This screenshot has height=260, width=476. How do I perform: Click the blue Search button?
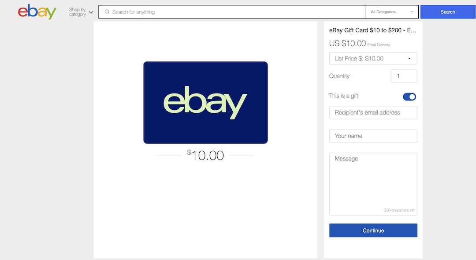[448, 12]
